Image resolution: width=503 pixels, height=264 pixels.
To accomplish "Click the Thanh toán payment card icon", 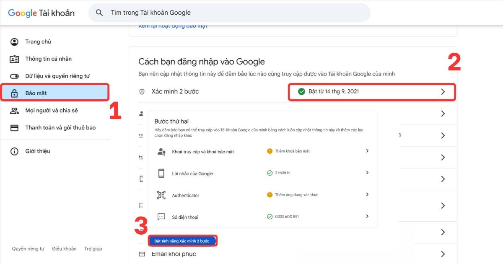I will 15,127.
